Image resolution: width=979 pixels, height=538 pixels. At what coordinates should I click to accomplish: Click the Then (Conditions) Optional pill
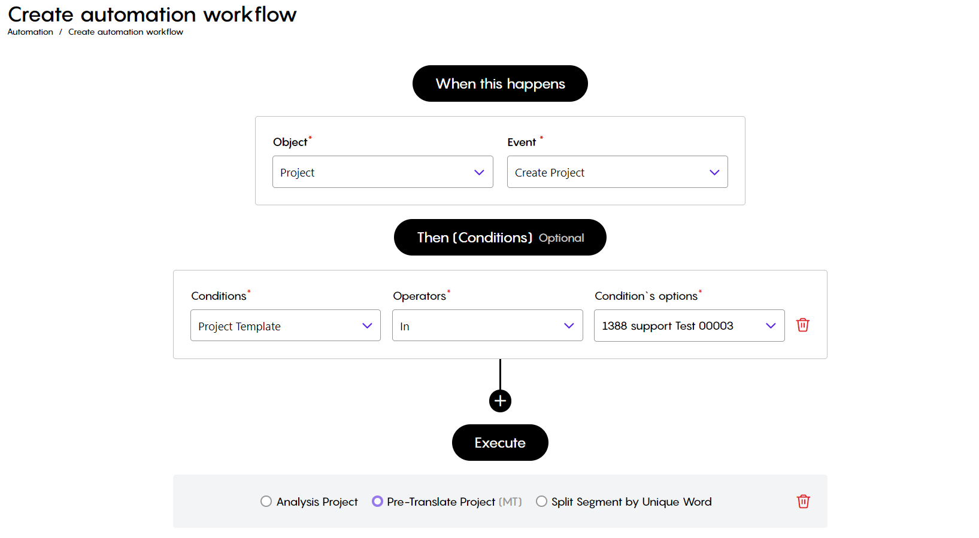click(x=500, y=238)
